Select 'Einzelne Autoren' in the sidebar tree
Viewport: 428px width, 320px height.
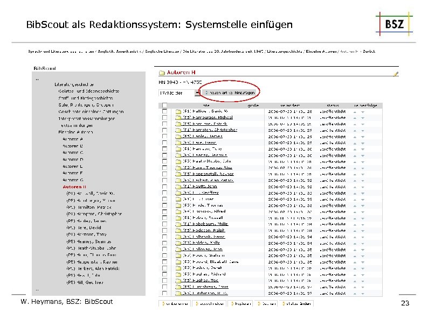pos(75,132)
